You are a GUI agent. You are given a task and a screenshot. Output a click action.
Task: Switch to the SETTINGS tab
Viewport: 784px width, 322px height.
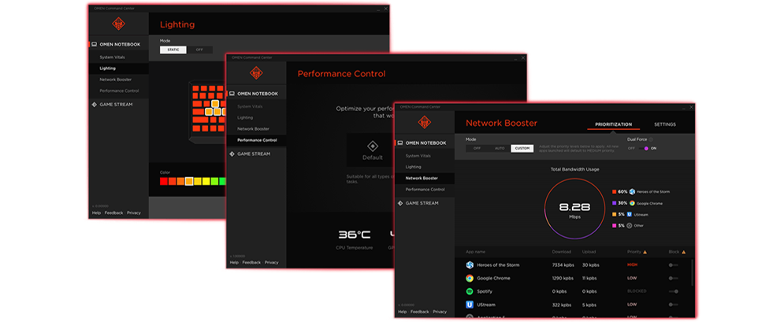pos(665,124)
